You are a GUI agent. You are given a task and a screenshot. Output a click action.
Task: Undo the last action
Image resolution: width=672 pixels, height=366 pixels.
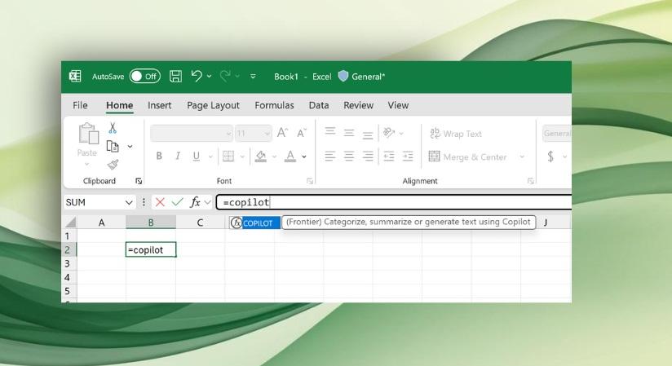coord(197,76)
